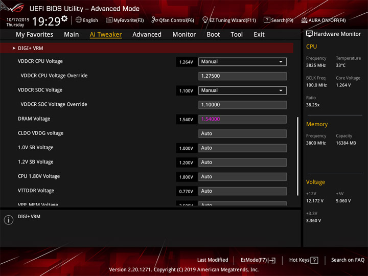Click the 1.264V current value box
This screenshot has width=368, height=276.
[187, 62]
